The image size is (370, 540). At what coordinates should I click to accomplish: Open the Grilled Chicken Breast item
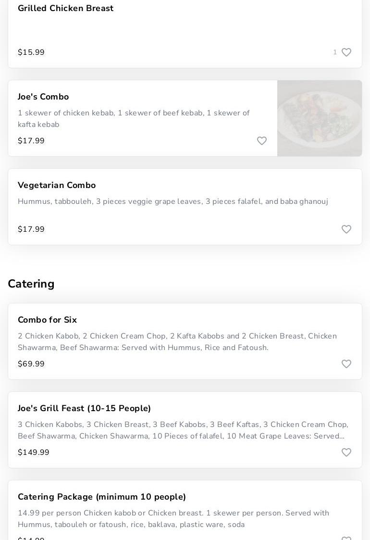[66, 8]
